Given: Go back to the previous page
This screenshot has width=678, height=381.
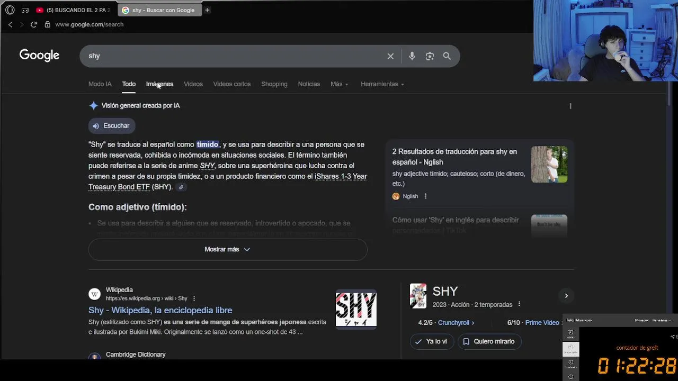Looking at the screenshot, I should tap(10, 24).
